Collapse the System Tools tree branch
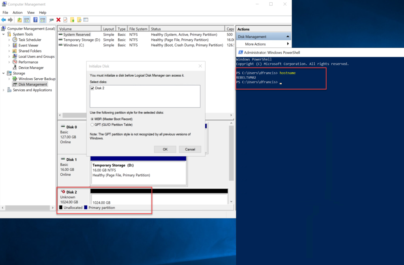404x265 pixels. click(3, 34)
